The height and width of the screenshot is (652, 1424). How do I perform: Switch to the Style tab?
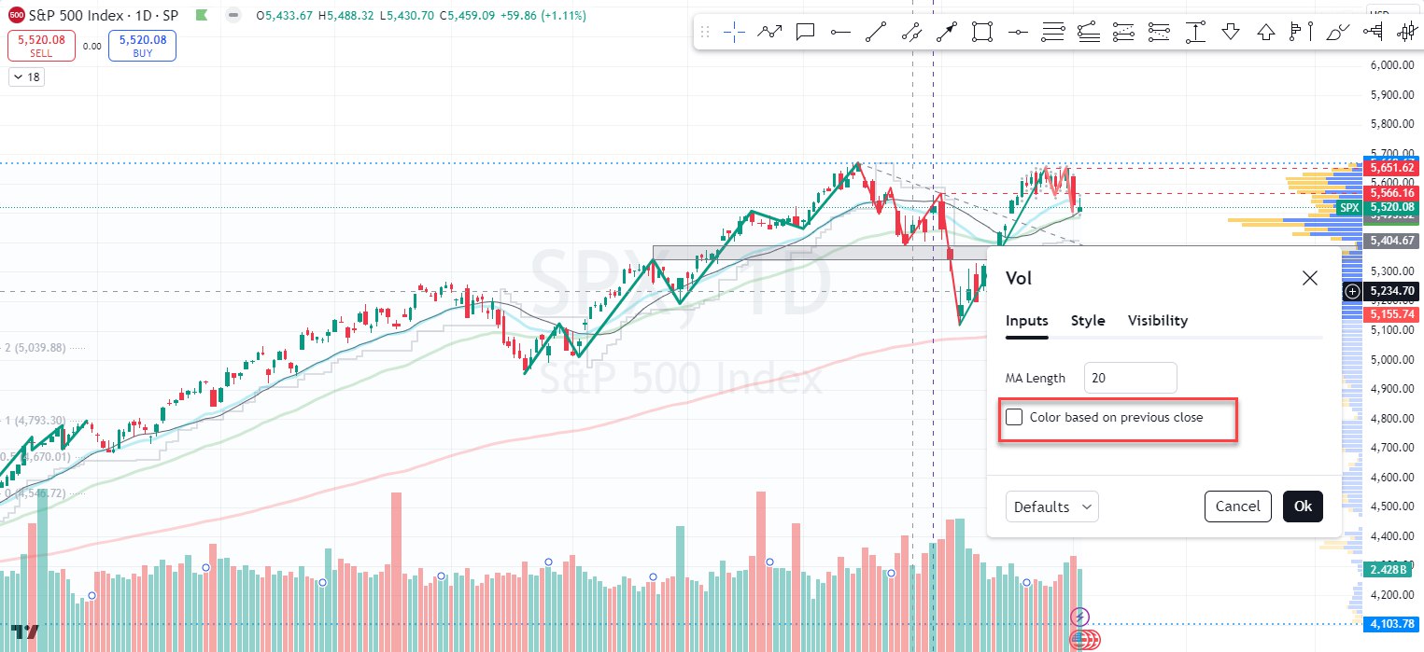pyautogui.click(x=1088, y=321)
